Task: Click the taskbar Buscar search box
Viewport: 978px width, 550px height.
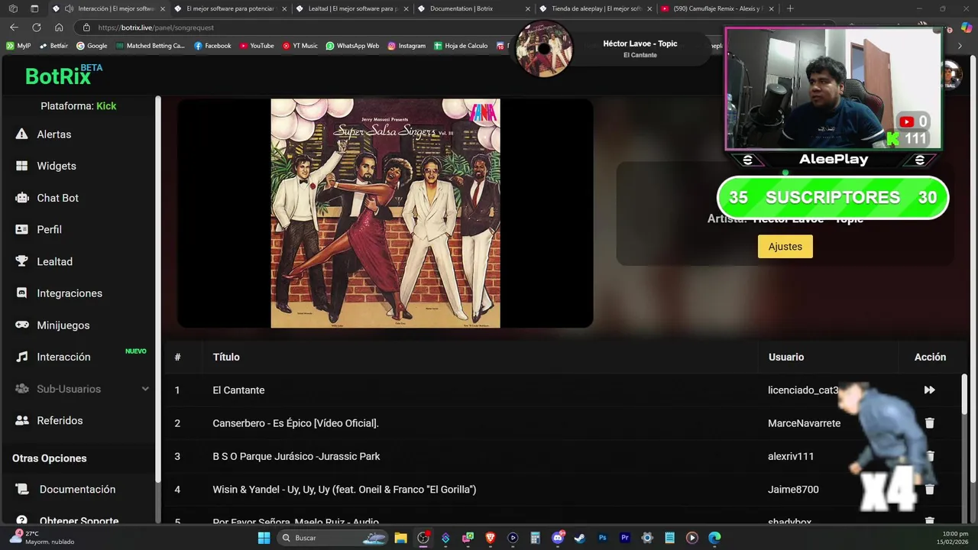Action: 334,538
